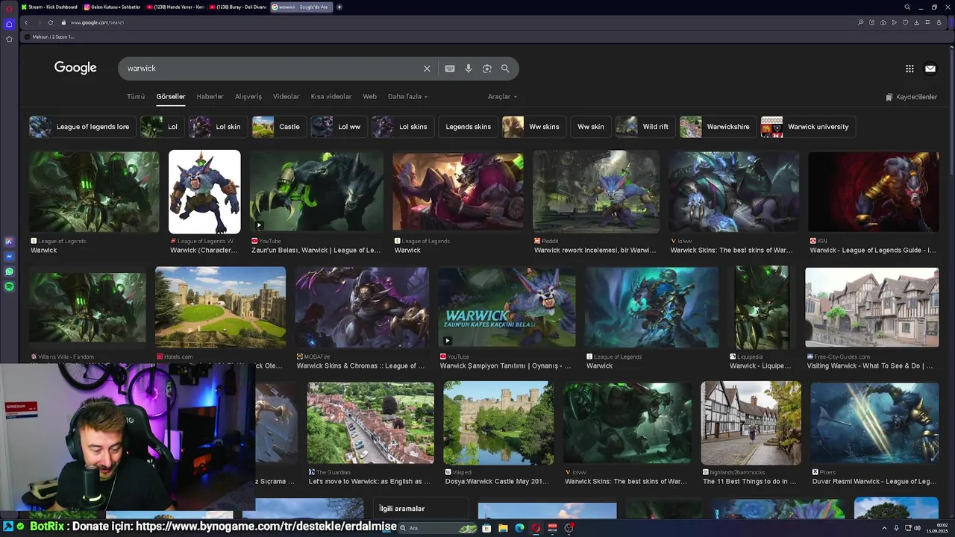Expand the Daha fazla dropdown
This screenshot has height=537, width=955.
(x=407, y=96)
